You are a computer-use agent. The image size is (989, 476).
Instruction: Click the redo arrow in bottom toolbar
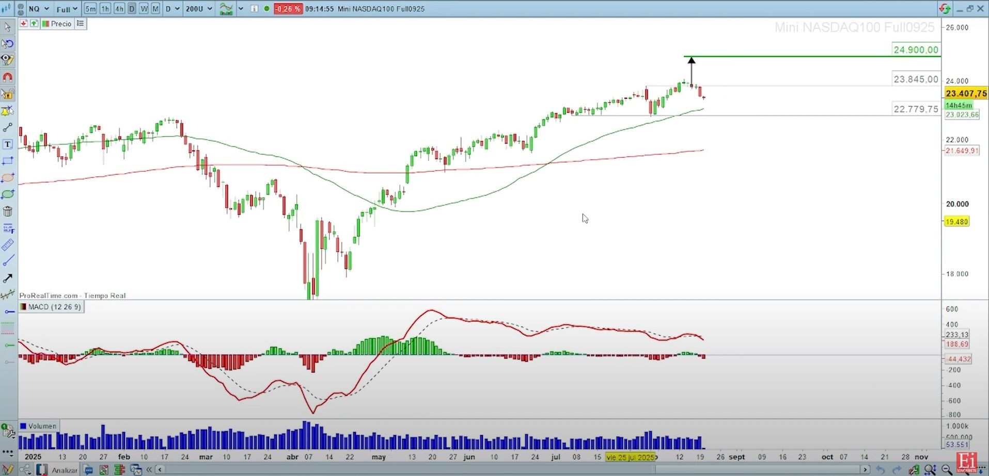[897, 469]
